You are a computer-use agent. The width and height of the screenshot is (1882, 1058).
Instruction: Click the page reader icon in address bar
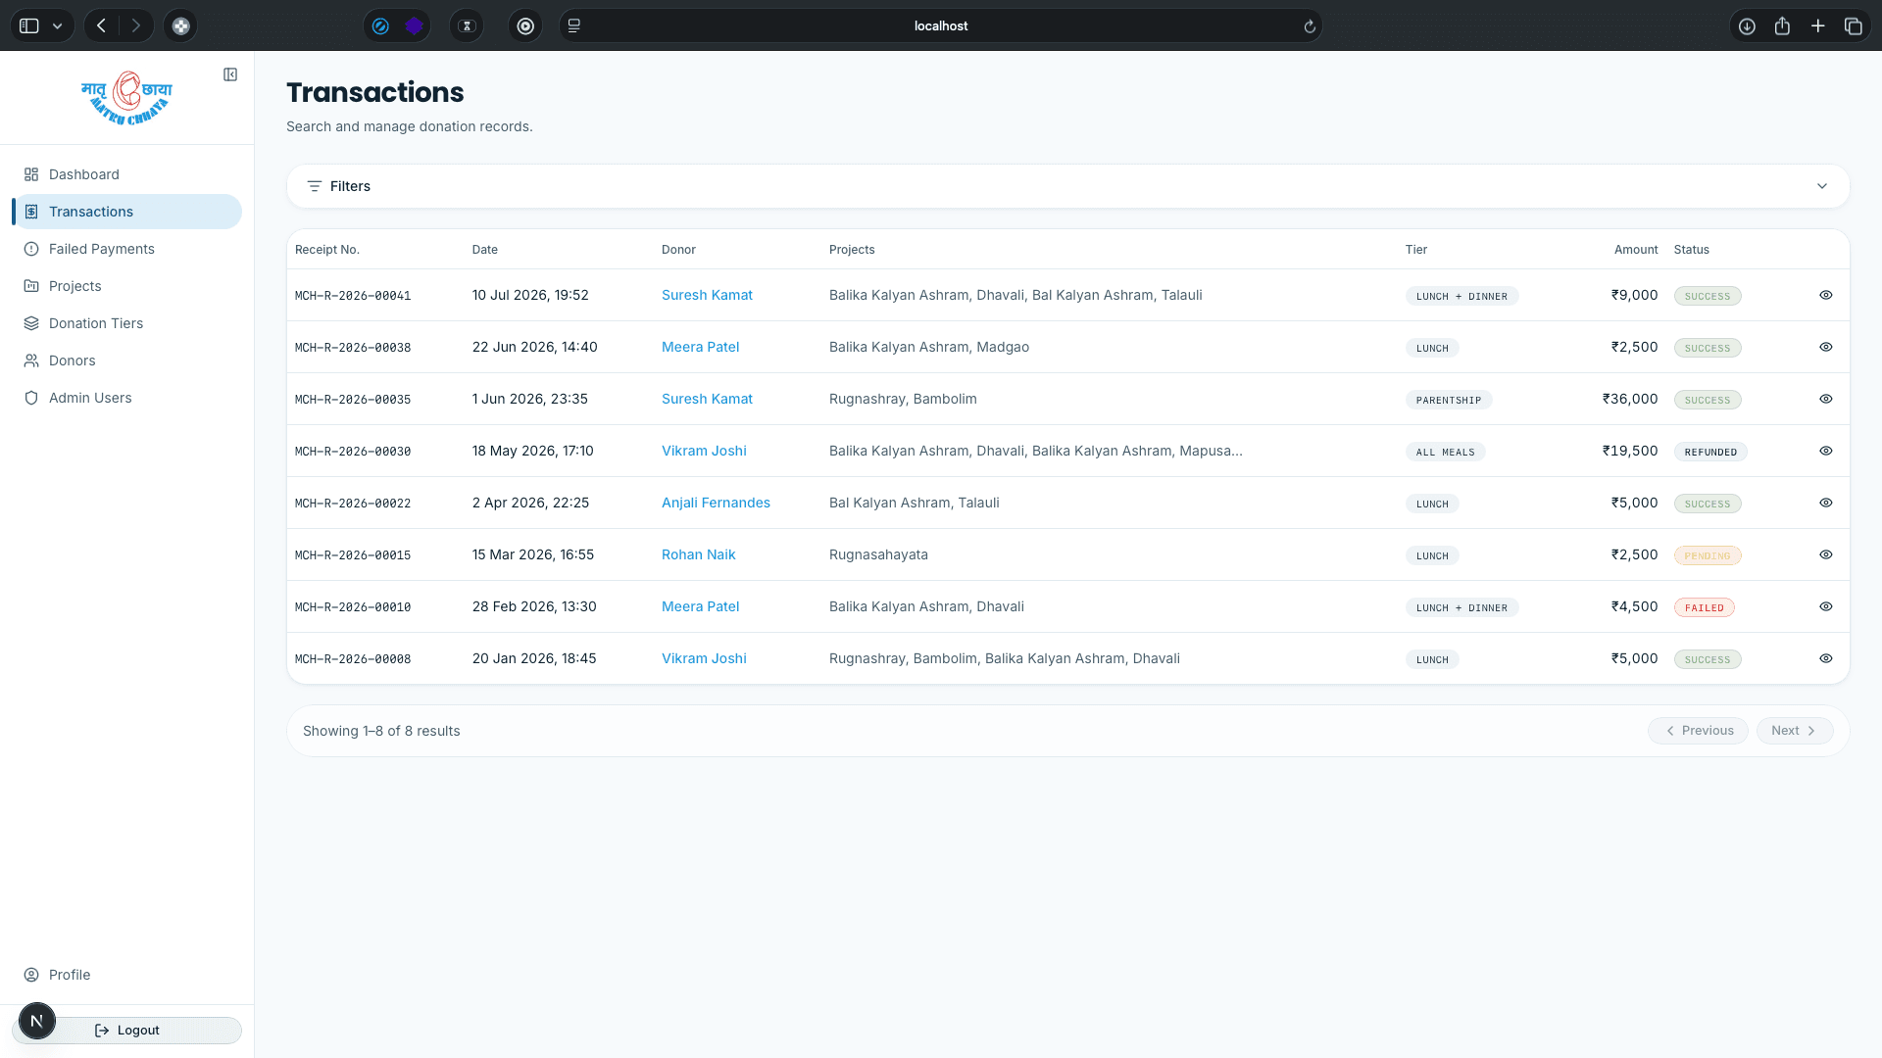574,25
